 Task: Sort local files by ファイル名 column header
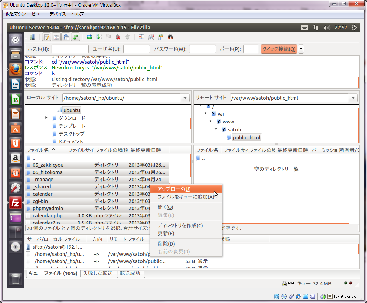pyautogui.click(x=46, y=150)
